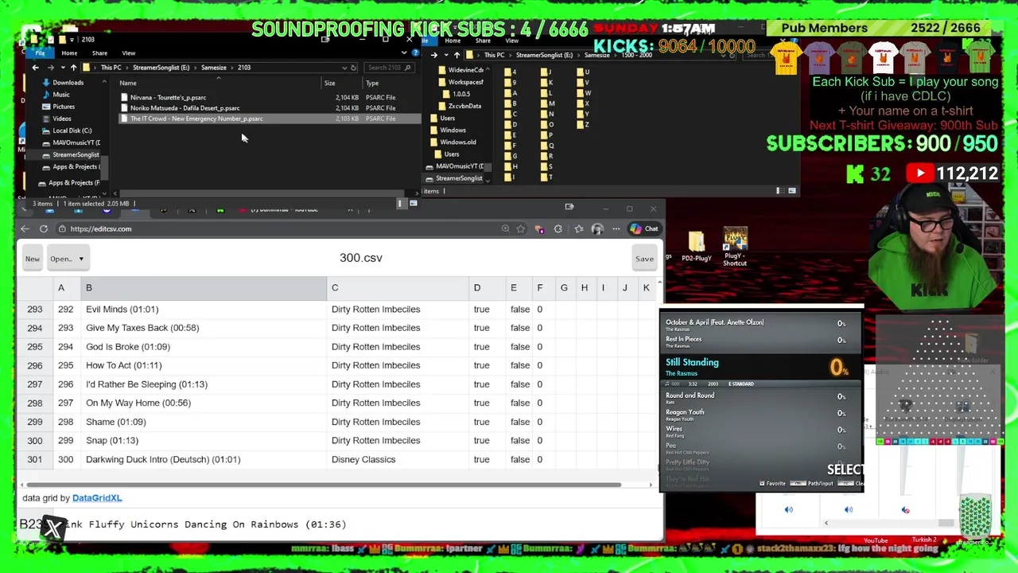Select Noriko Matsueda - Dafila Desert_p.psarc file
This screenshot has width=1018, height=573.
185,108
